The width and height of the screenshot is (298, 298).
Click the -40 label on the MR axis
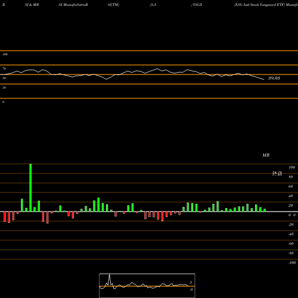click(291, 234)
